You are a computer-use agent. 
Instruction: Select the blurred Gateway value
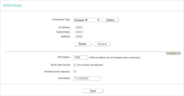79,36
